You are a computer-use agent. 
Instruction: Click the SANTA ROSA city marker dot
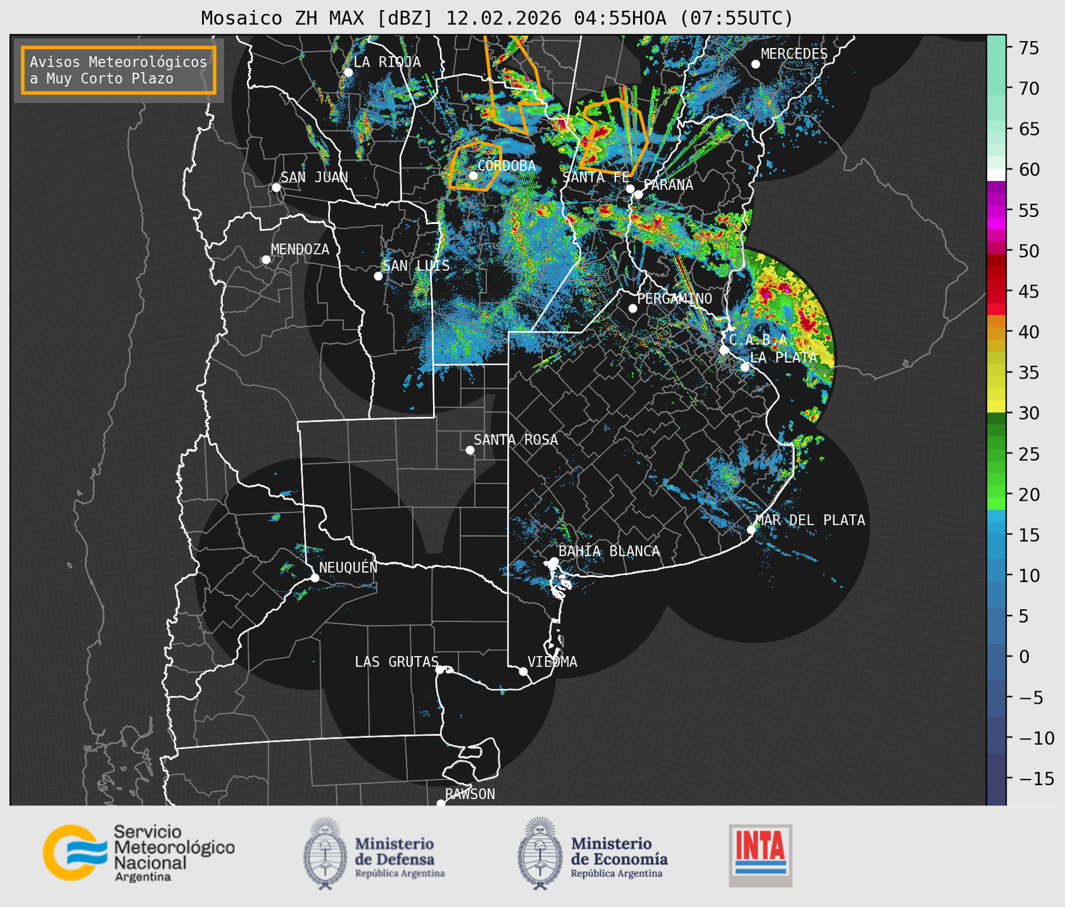point(470,450)
